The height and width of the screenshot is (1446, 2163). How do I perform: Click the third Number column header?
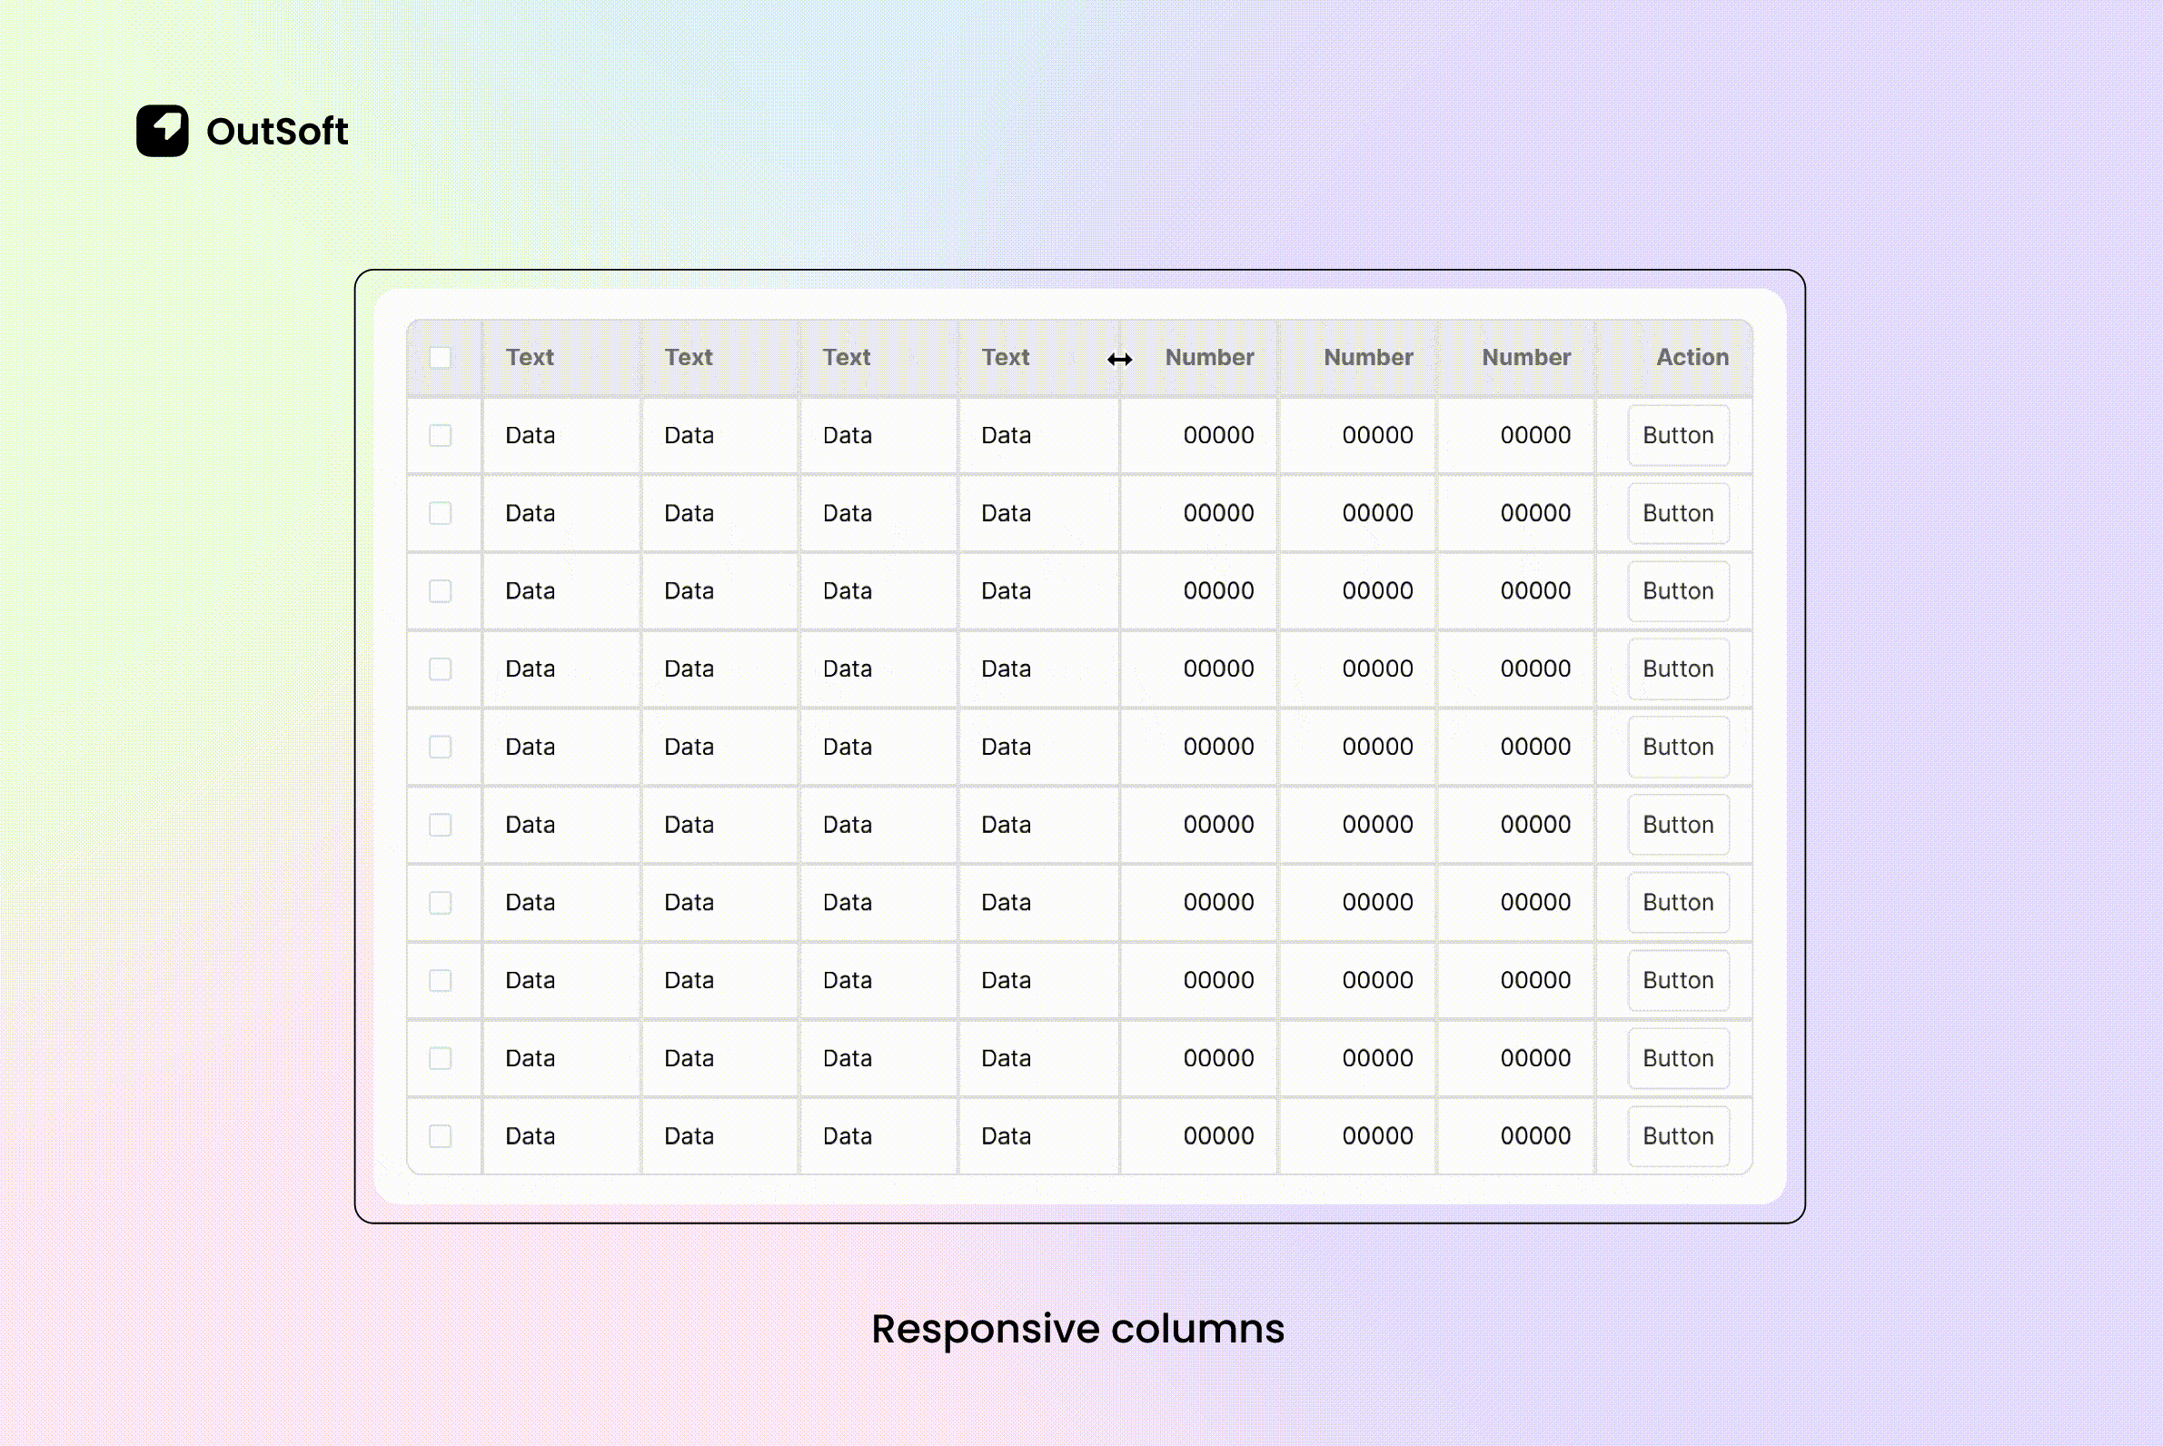tap(1525, 358)
